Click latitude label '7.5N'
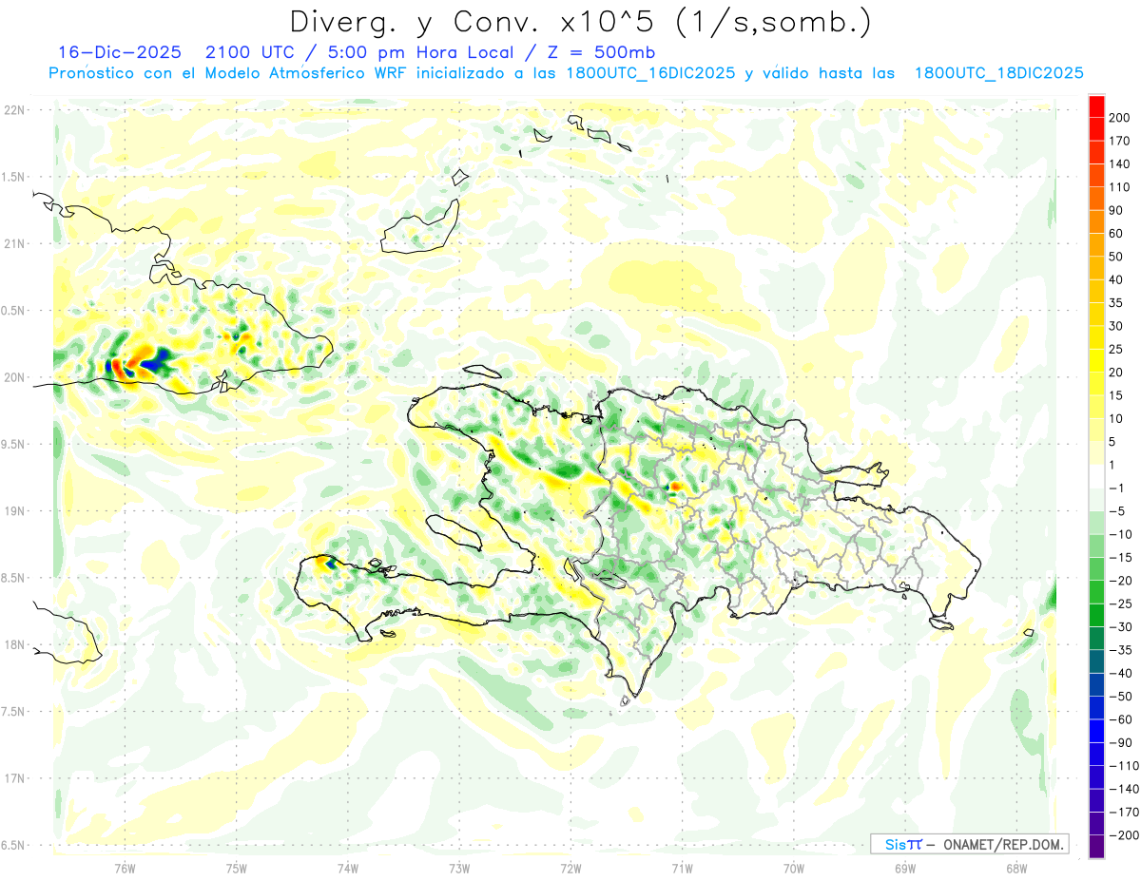Viewport: 1141px width, 881px height. point(13,711)
